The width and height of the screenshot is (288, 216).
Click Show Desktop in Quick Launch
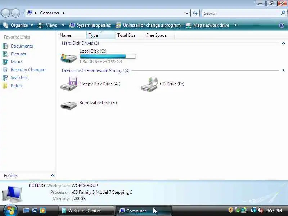[x=26, y=211]
